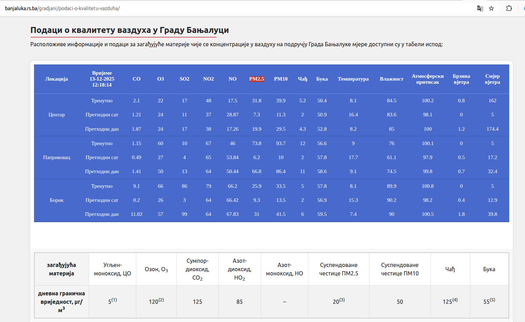This screenshot has width=525, height=322.
Task: Select the Борик location cell
Action: pos(56,200)
